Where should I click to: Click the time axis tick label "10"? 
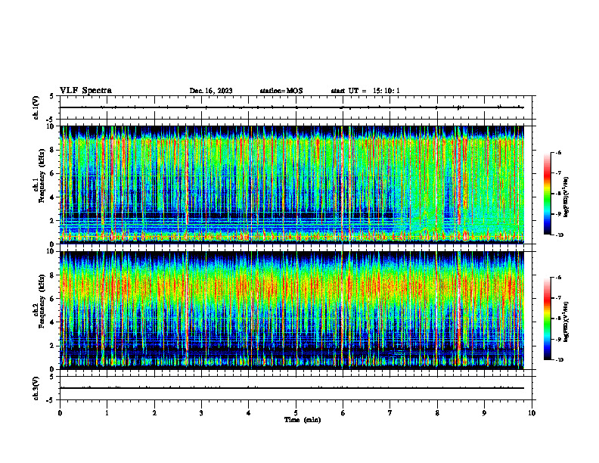pos(532,413)
